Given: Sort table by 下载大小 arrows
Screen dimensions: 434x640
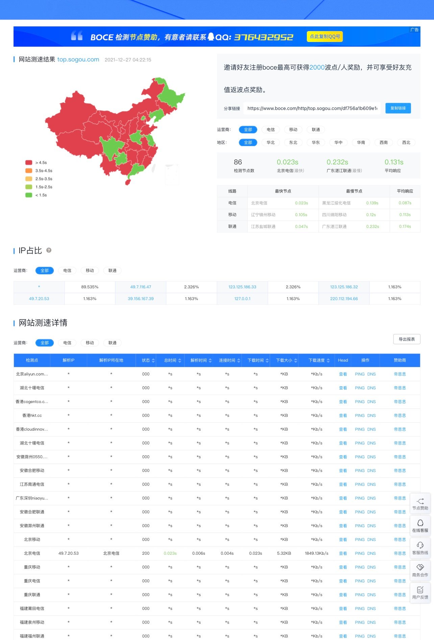Looking at the screenshot, I should pos(296,361).
